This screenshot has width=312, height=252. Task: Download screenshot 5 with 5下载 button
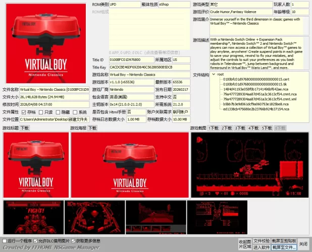point(267,128)
